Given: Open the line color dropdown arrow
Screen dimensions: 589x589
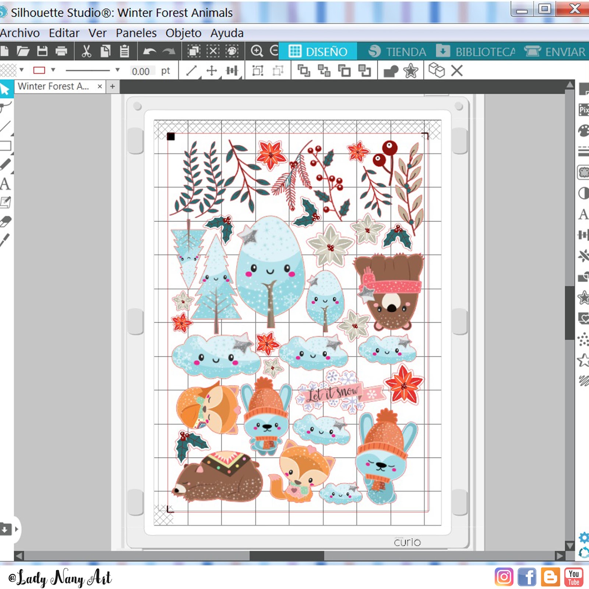Looking at the screenshot, I should [x=53, y=69].
